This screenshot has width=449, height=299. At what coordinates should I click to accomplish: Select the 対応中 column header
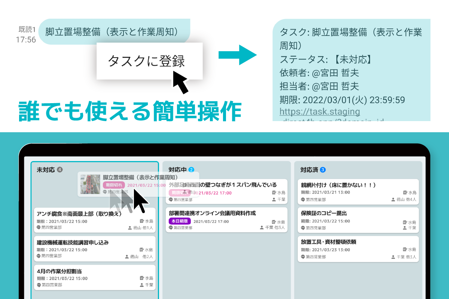pos(177,170)
